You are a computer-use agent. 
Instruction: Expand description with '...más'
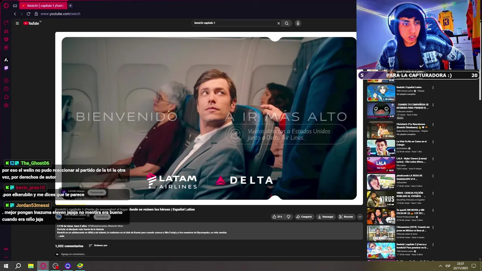point(61,236)
